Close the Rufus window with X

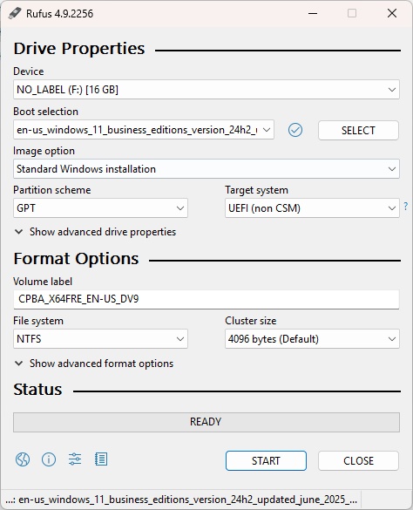392,13
